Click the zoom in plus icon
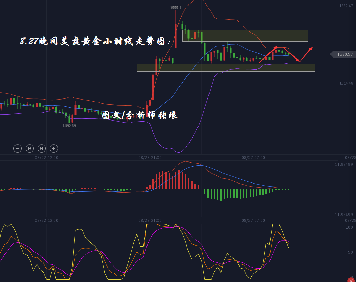Image resolution: width=356 pixels, height=282 pixels. [x=53, y=148]
